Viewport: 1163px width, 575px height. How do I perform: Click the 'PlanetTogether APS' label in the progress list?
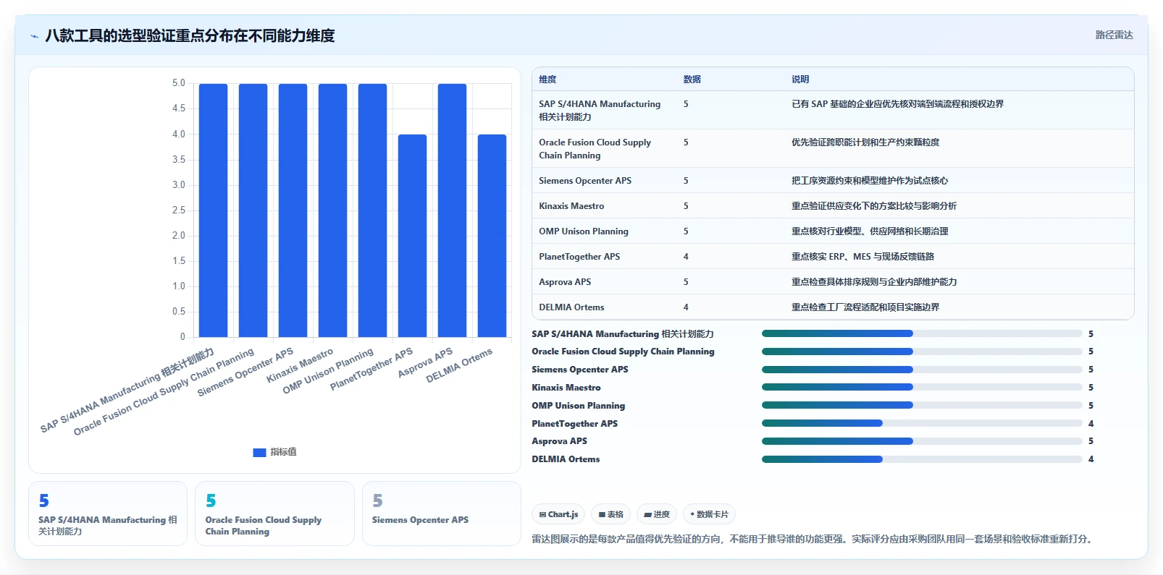pyautogui.click(x=575, y=424)
